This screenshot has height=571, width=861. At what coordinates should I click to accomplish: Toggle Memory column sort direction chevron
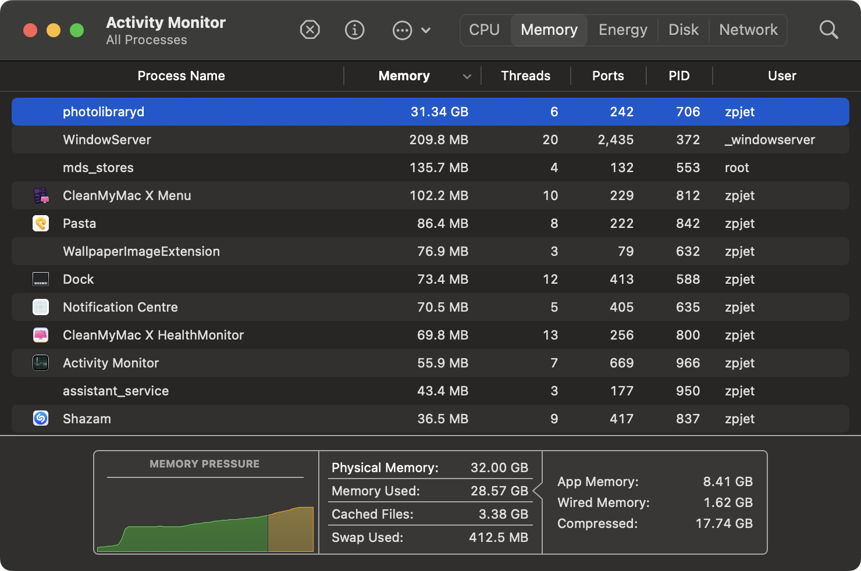click(x=467, y=76)
